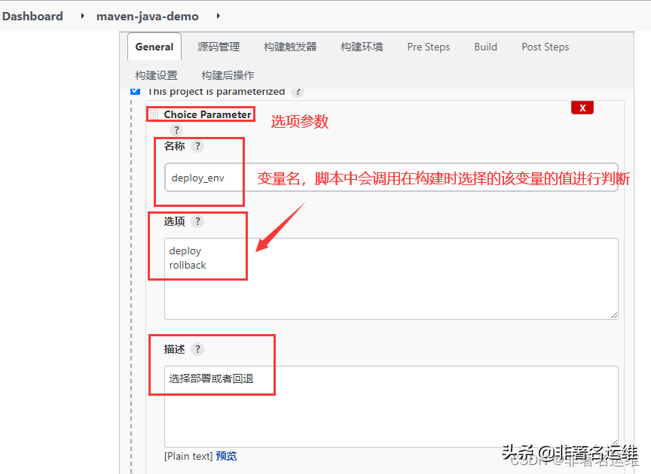Uncheck This project is parameterized
Image resolution: width=651 pixels, height=474 pixels.
point(134,90)
